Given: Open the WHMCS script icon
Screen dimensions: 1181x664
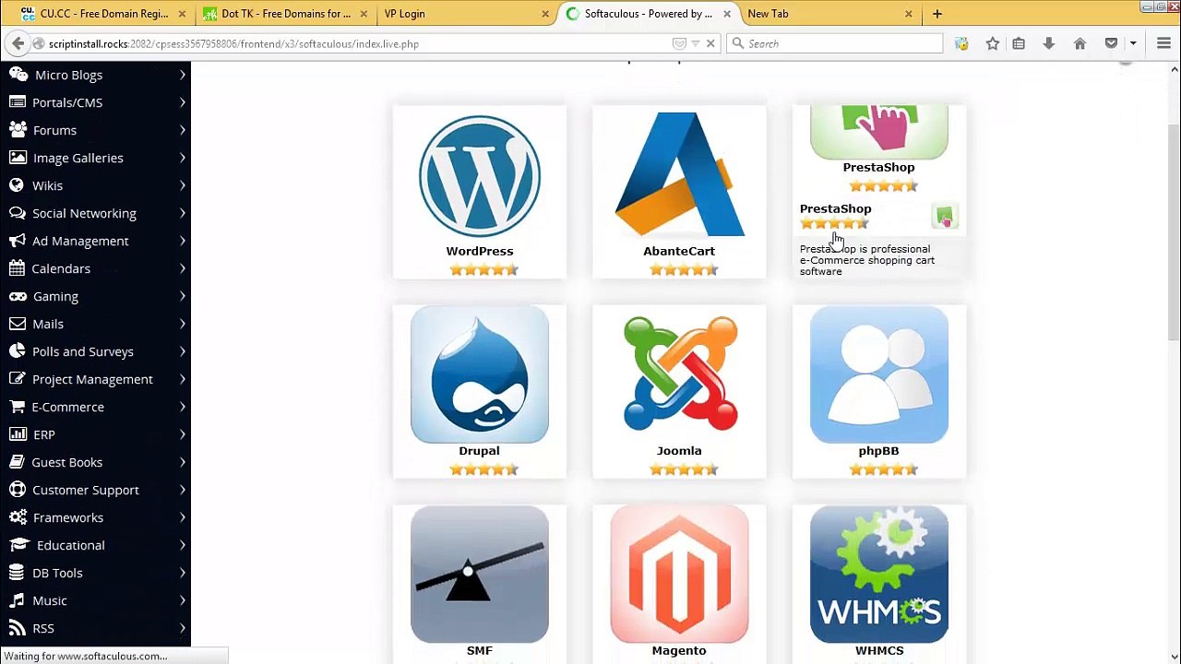Looking at the screenshot, I should 878,575.
